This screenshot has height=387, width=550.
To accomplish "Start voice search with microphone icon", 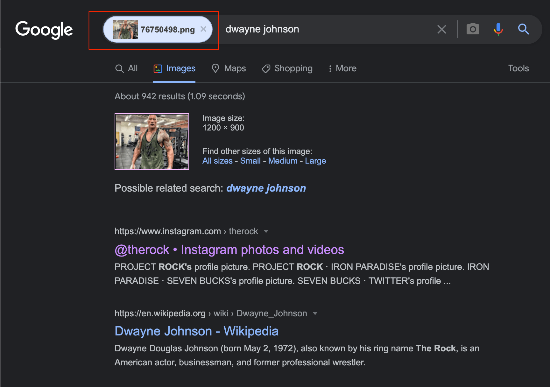I will pyautogui.click(x=498, y=29).
